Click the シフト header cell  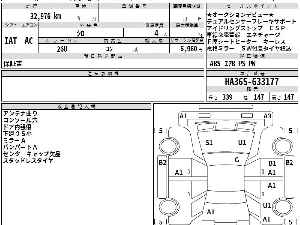(x=11, y=25)
